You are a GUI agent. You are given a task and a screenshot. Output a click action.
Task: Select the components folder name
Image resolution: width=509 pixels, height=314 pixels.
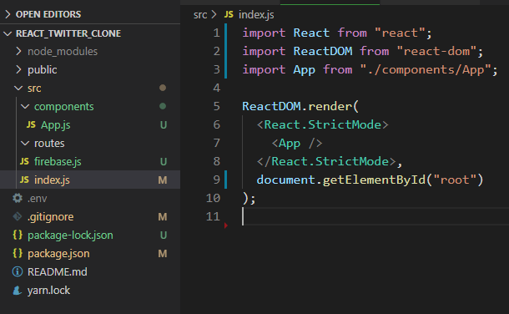[x=64, y=107]
